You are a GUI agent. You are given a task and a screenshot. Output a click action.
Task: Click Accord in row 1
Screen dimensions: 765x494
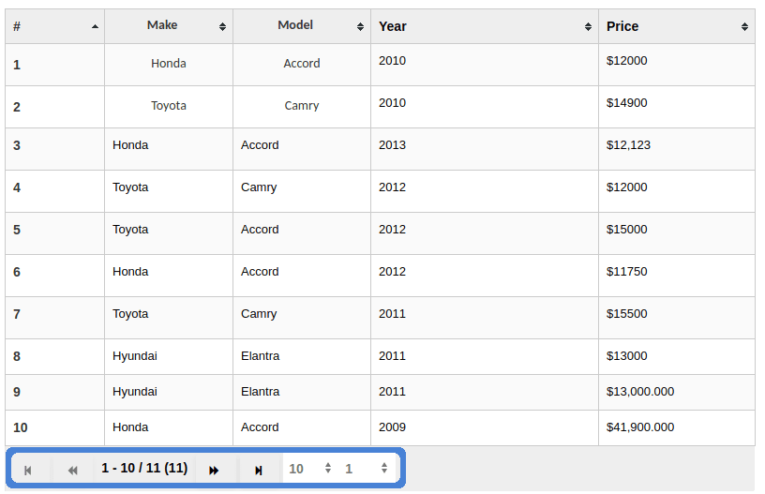(x=302, y=64)
